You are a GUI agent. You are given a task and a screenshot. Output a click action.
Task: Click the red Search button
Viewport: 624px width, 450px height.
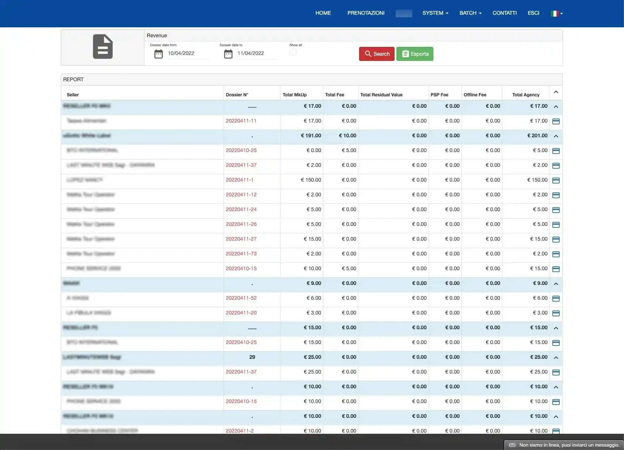[x=376, y=54]
